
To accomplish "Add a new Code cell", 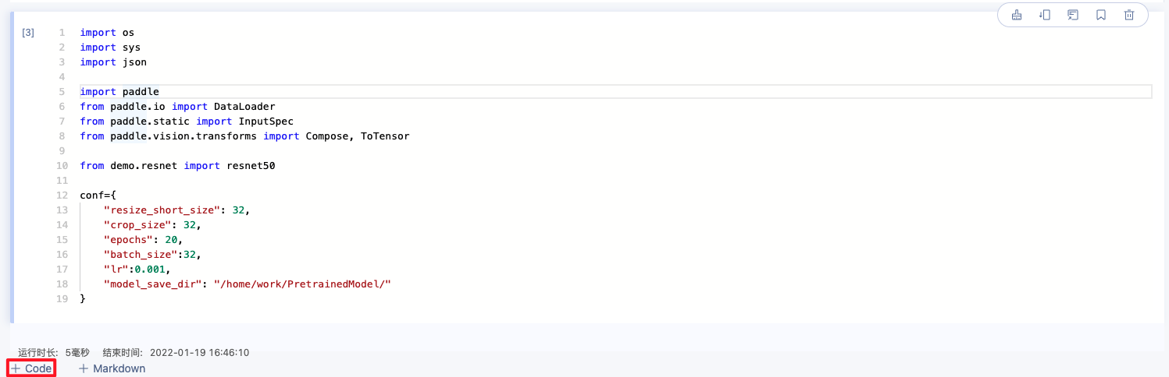I will coord(31,368).
